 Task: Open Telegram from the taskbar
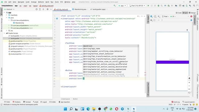pyautogui.click(x=122, y=109)
